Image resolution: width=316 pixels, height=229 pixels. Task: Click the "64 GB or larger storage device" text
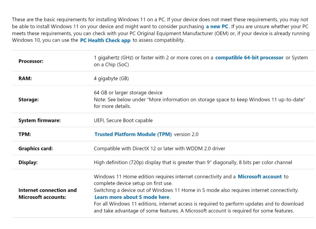pos(128,92)
